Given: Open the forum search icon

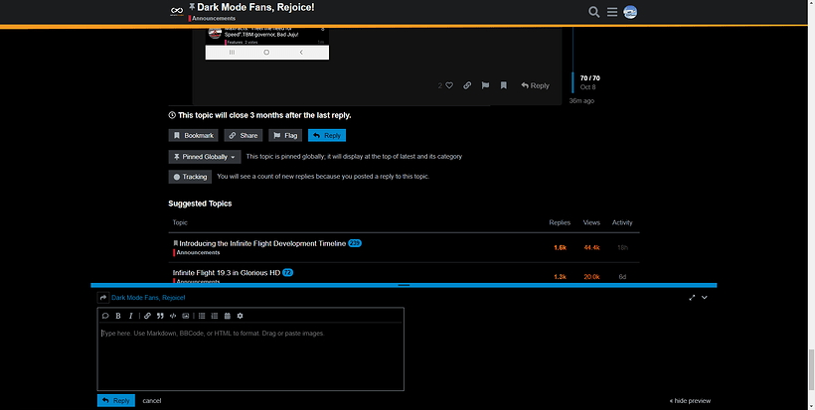Looking at the screenshot, I should point(593,12).
